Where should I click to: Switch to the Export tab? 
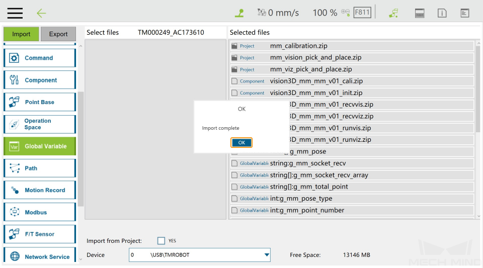pos(58,34)
